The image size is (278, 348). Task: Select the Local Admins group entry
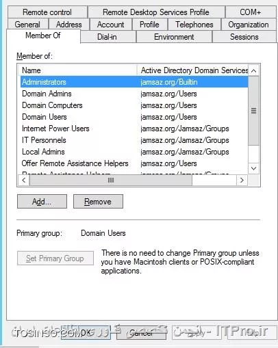(134, 152)
